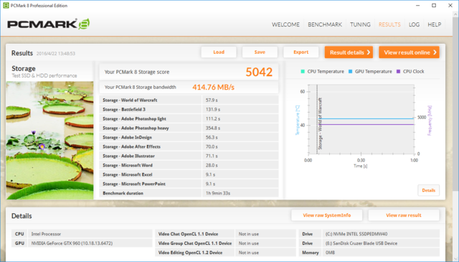459x262 pixels.
Task: Click the 1h 9min 33s duration value
Action: (x=218, y=193)
